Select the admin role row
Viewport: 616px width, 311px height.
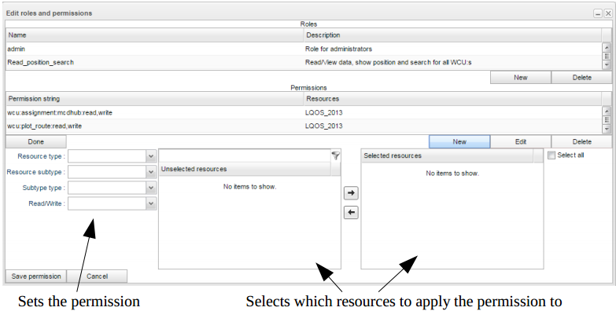point(304,49)
